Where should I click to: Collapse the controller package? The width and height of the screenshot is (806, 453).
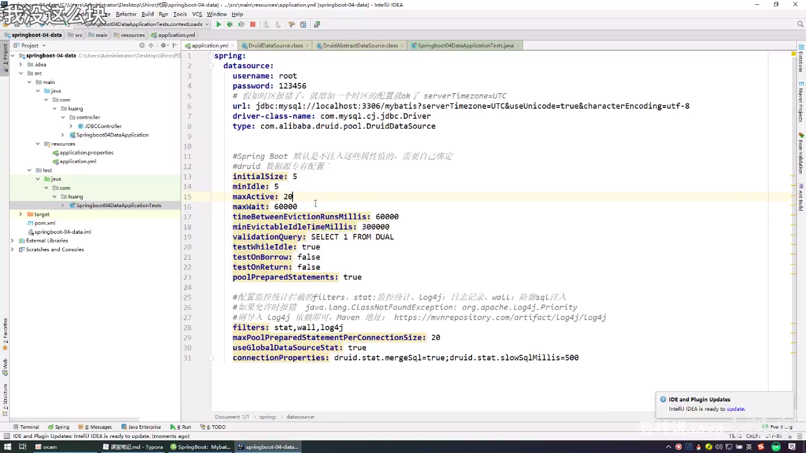click(x=63, y=117)
